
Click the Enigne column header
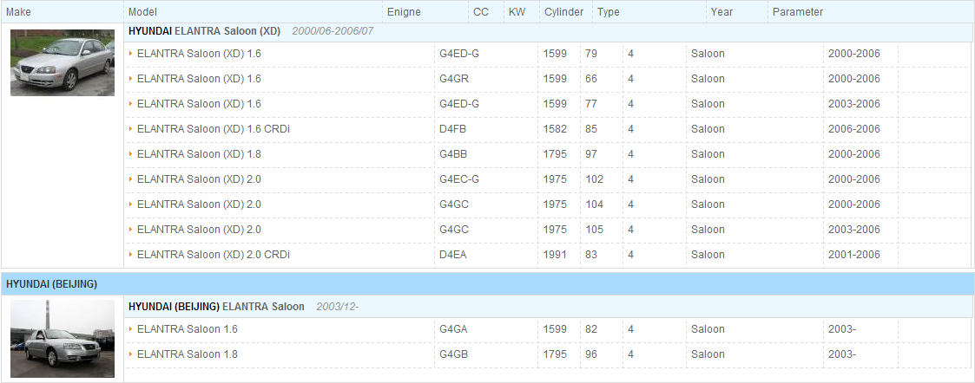pos(404,12)
